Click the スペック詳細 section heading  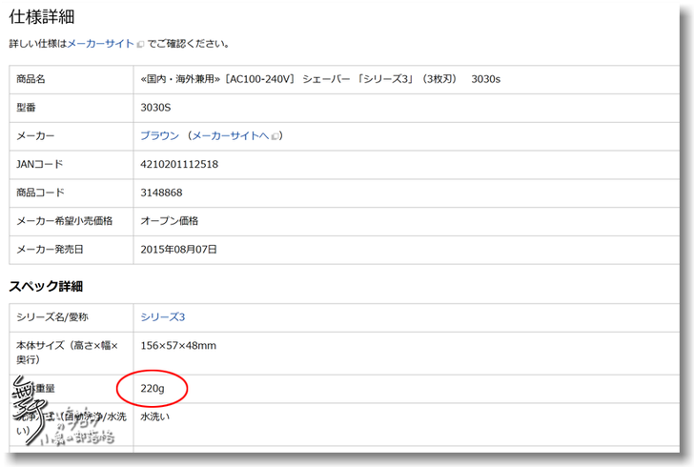tap(46, 286)
